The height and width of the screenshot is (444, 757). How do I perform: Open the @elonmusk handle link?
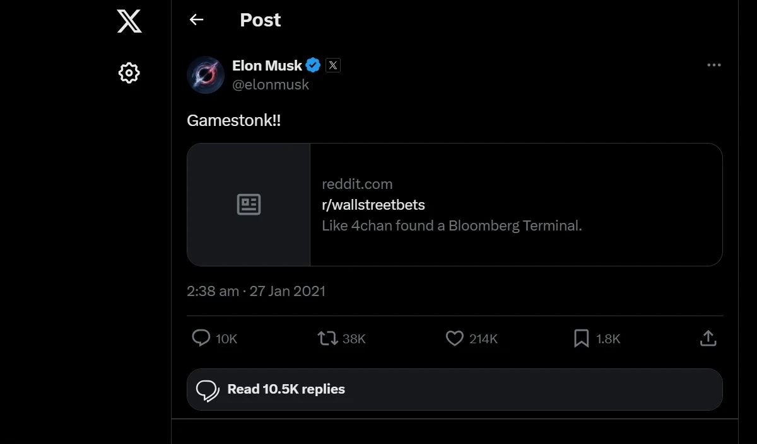coord(271,84)
